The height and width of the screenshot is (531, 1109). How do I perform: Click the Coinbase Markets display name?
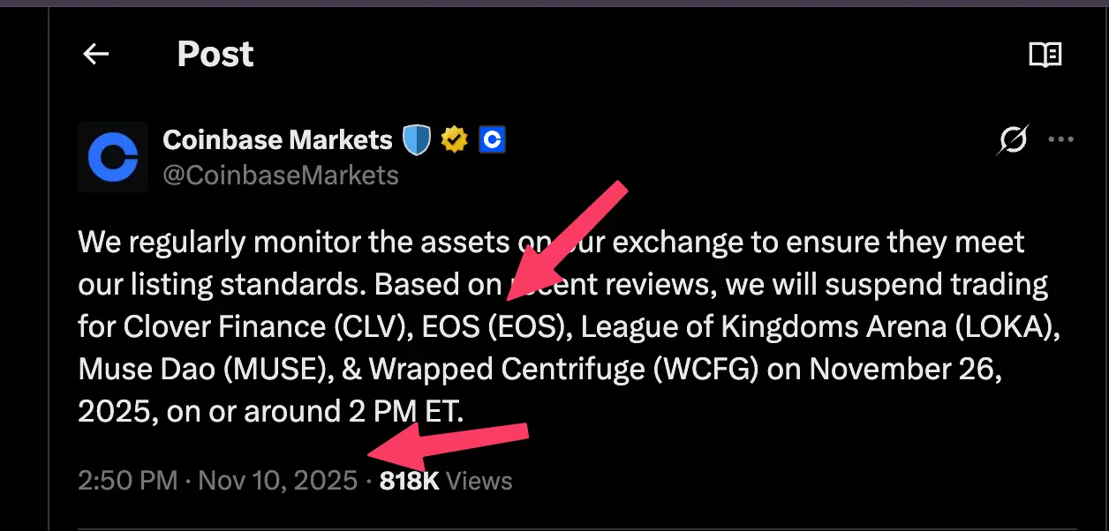point(276,139)
